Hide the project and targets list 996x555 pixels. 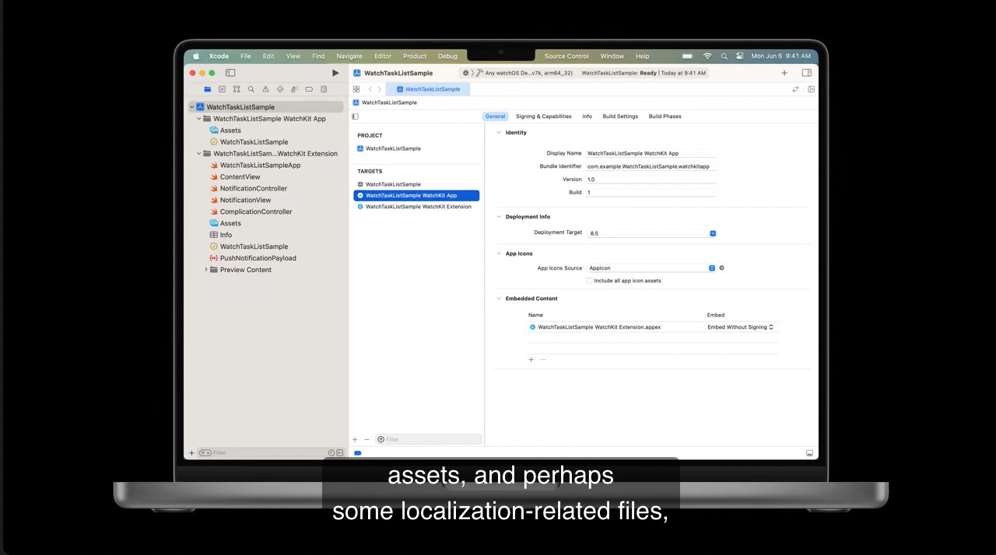point(355,117)
